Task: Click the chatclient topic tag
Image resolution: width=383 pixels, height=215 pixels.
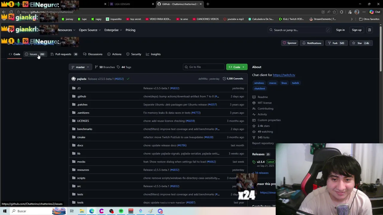Action: pos(259,88)
